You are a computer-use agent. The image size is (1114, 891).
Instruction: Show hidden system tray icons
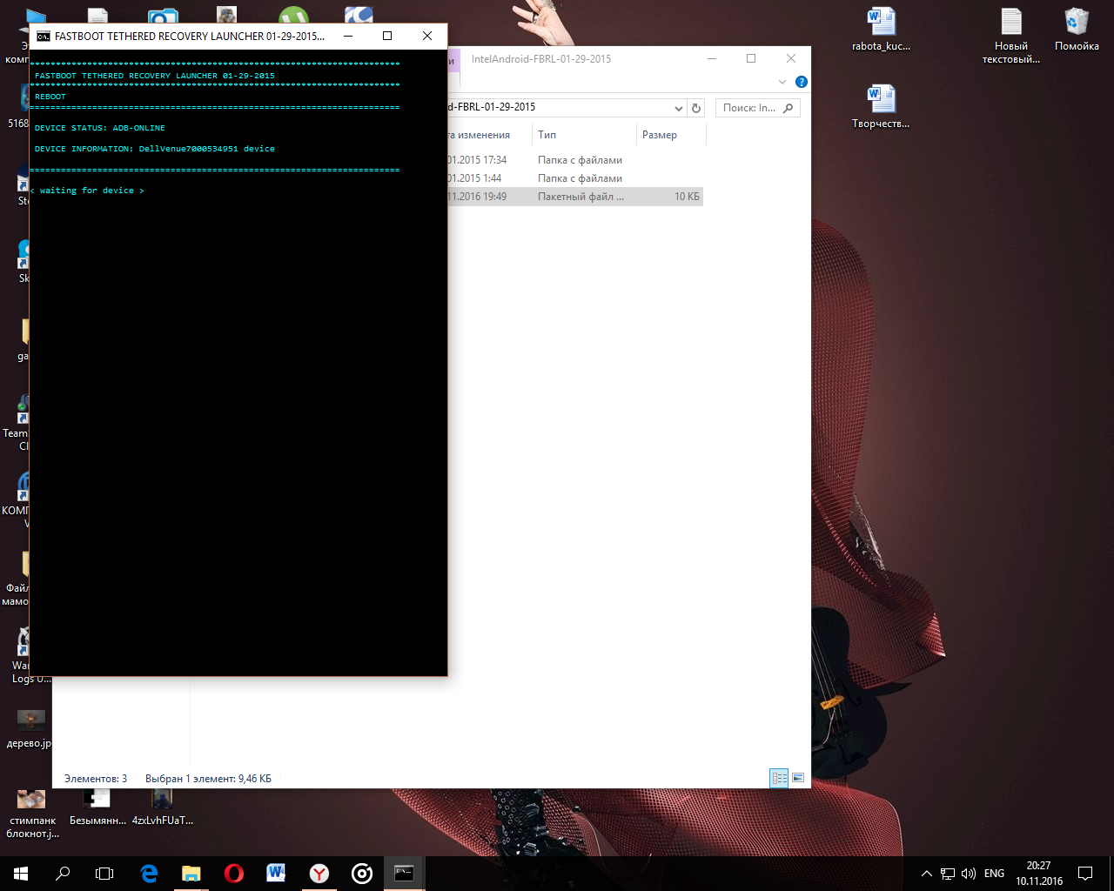coord(927,874)
